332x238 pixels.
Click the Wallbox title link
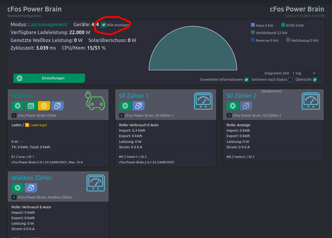point(22,96)
